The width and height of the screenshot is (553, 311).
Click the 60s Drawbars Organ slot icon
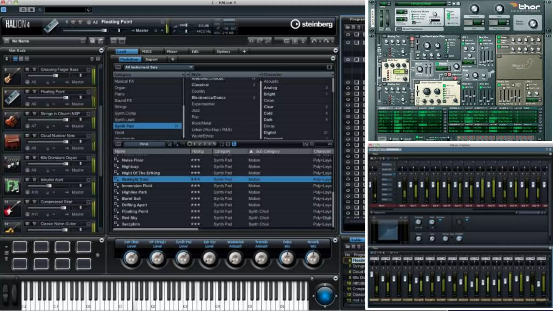12,164
